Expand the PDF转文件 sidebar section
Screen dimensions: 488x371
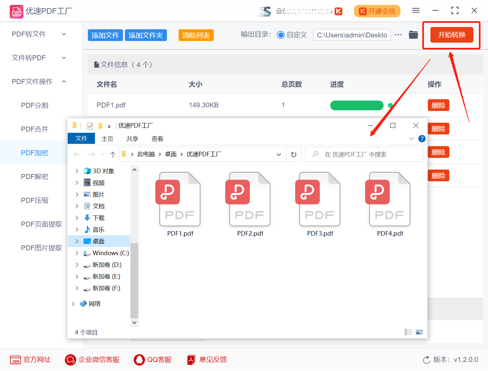64,34
